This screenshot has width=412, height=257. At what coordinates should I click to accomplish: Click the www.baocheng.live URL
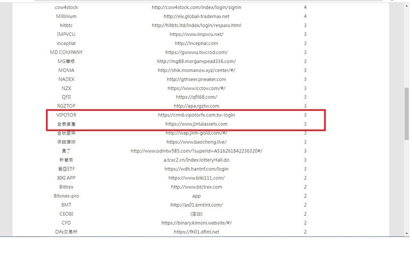tap(196, 142)
